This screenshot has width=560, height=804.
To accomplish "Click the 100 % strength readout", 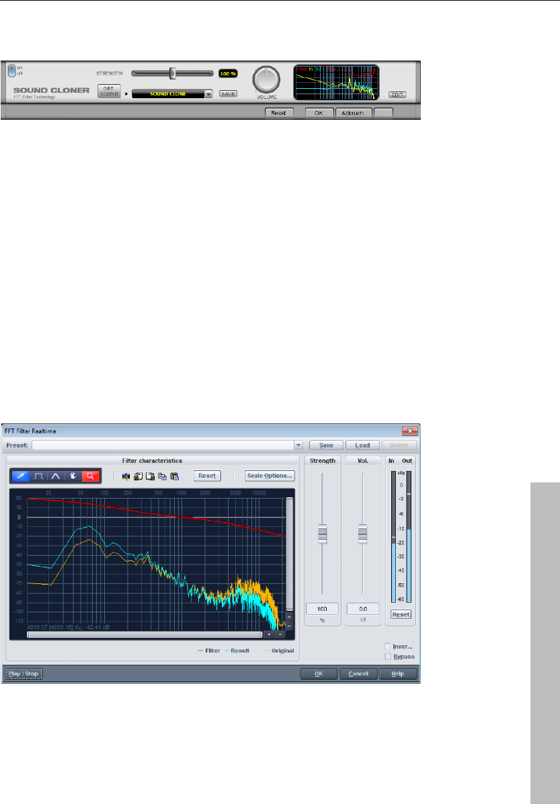I will [228, 74].
